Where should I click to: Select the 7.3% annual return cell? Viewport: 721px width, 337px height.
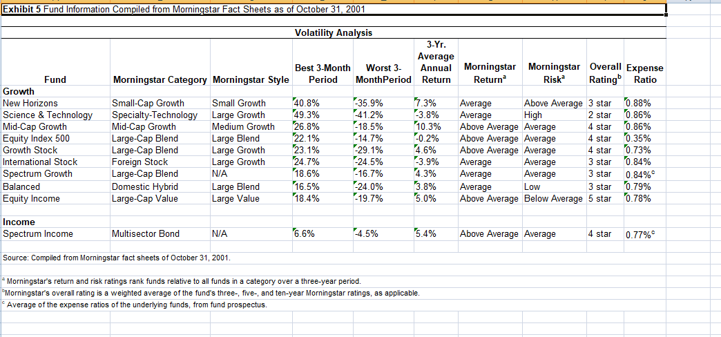436,103
